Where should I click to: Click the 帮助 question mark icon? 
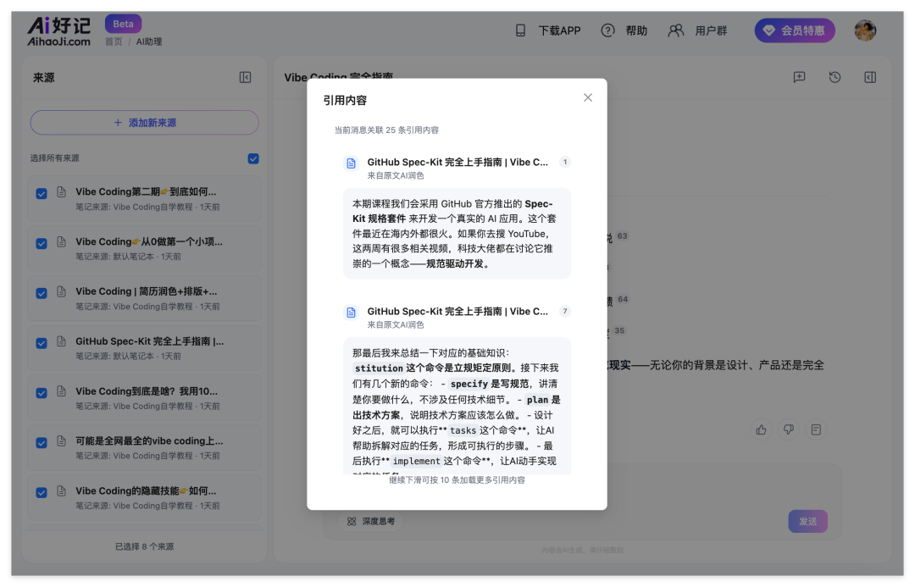[x=607, y=30]
